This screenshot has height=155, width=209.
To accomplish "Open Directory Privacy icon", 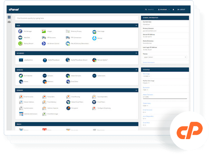I will click(x=68, y=31).
